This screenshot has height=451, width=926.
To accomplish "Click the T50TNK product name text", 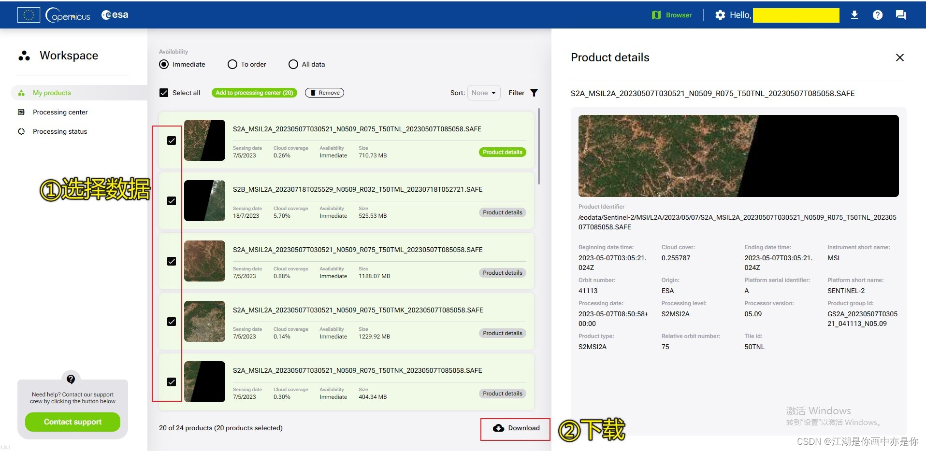I will pos(357,370).
